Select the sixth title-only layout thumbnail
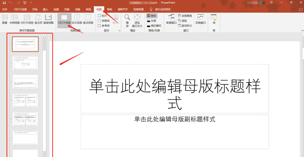 pos(25,138)
